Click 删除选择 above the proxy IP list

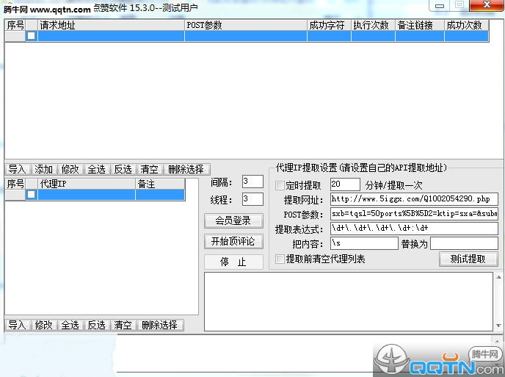click(x=186, y=169)
